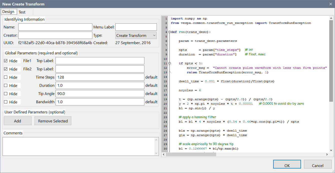Click Comments box scroll down arrow
The image size is (335, 173).
pyautogui.click(x=157, y=153)
